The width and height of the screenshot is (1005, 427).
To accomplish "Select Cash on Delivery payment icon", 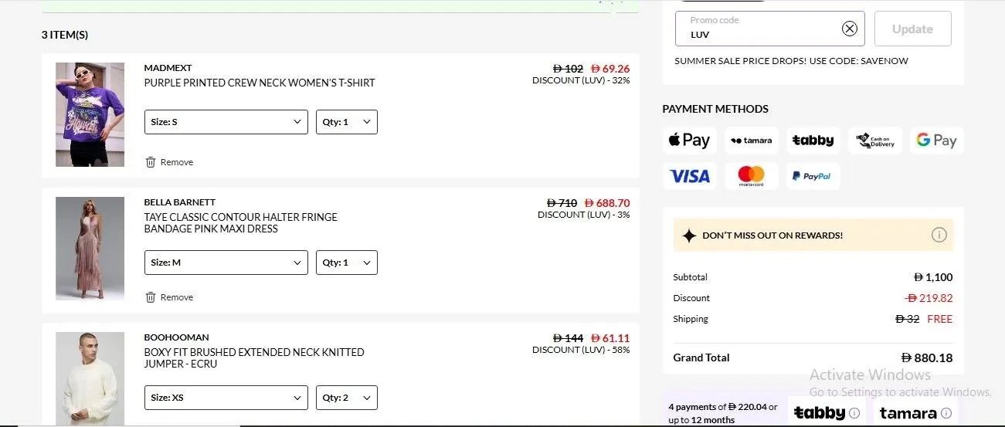I will tap(874, 141).
